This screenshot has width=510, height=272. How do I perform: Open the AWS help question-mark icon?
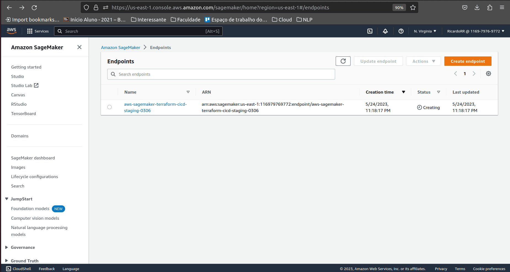pos(401,31)
